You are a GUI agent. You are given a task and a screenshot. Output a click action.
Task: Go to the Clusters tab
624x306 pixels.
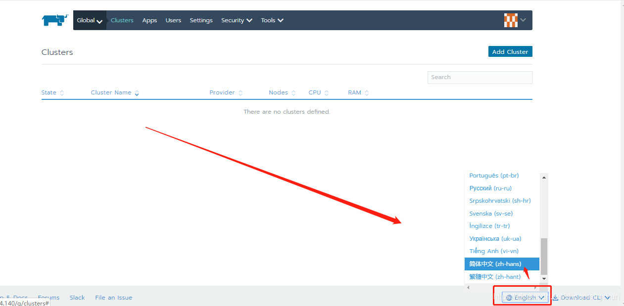[x=122, y=20]
